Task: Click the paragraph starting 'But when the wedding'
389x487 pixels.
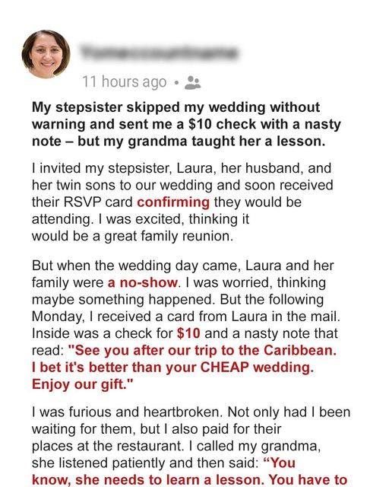Action: [x=186, y=325]
